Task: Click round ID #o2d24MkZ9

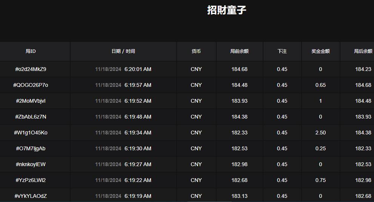Action: [31, 69]
